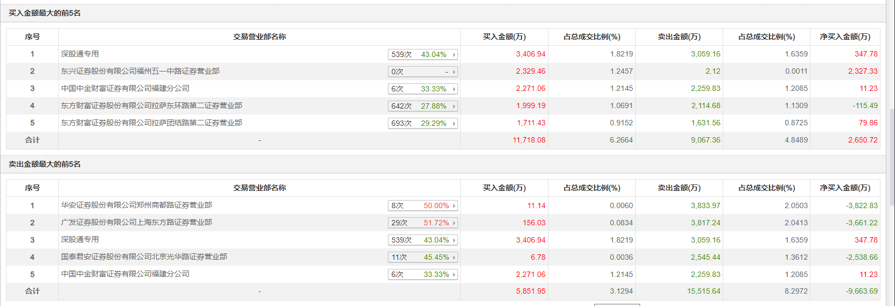Viewport: 895px width, 306px height.
Task: Expand the 8次 50.00% dropdown
Action: (422, 205)
